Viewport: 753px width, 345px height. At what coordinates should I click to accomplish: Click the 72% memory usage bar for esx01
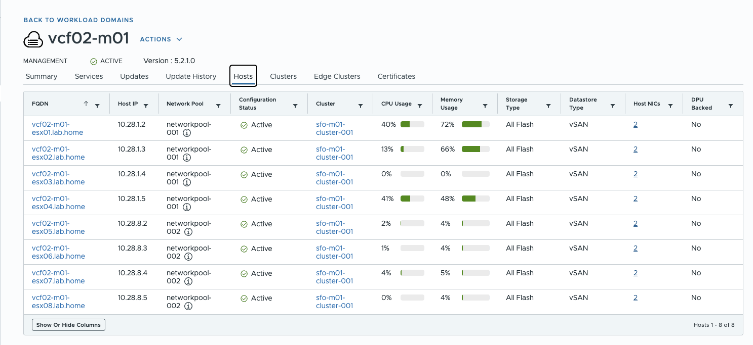point(475,124)
